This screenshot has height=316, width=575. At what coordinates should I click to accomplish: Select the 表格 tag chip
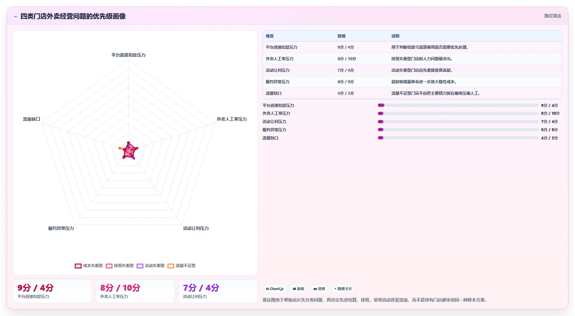click(x=298, y=289)
